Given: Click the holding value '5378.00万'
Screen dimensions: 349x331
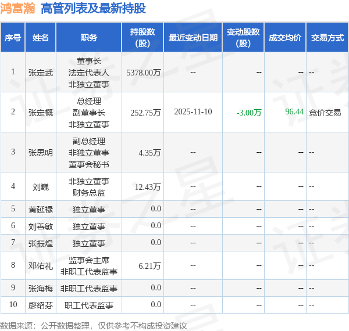Looking at the screenshot, I should [x=144, y=73].
